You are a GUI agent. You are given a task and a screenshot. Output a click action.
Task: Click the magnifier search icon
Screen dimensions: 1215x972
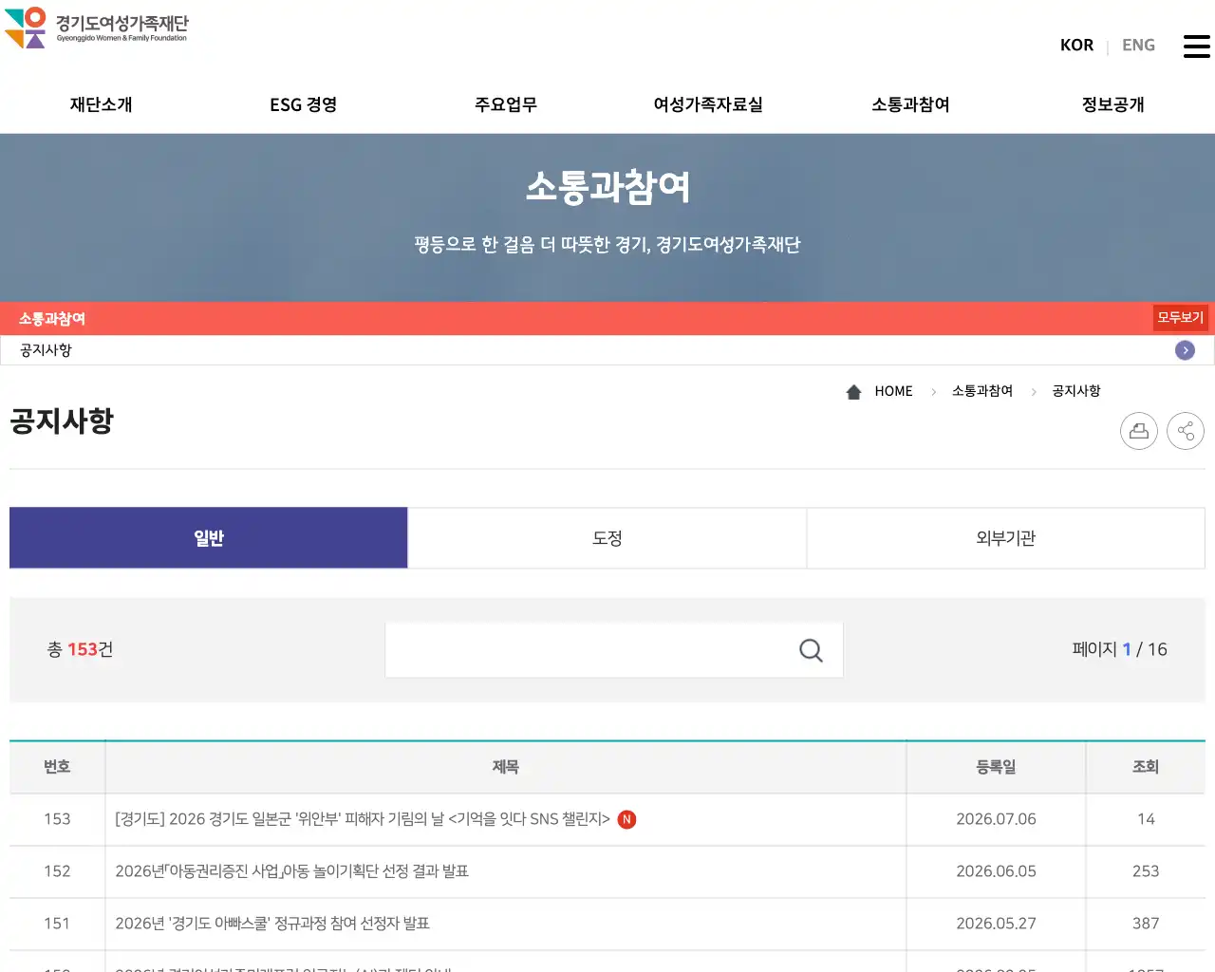[x=811, y=650]
